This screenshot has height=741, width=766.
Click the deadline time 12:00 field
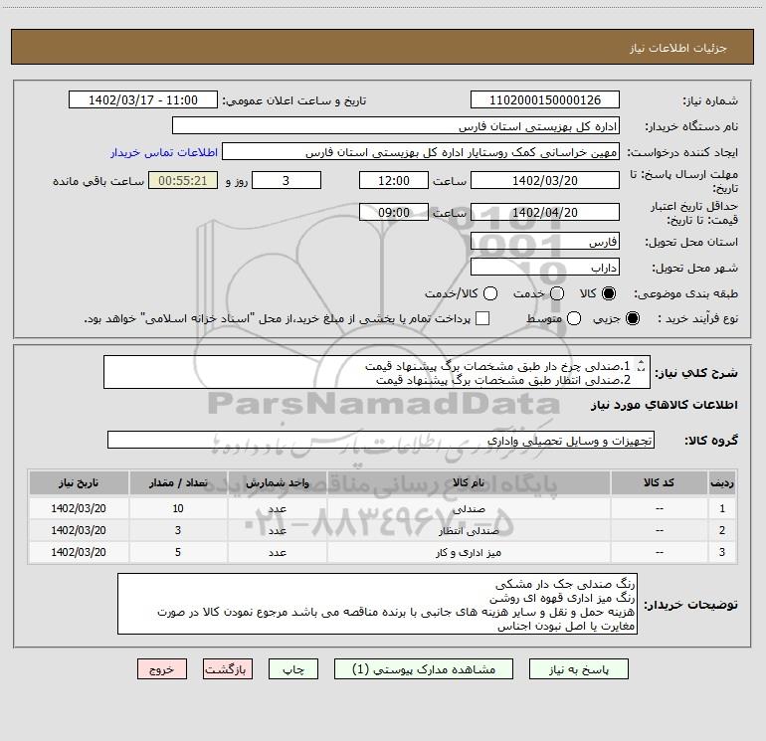(x=394, y=181)
